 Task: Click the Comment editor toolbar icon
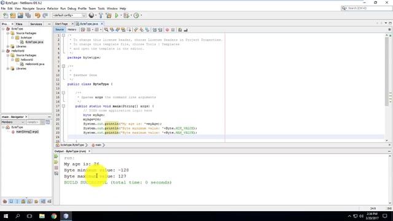(180, 30)
